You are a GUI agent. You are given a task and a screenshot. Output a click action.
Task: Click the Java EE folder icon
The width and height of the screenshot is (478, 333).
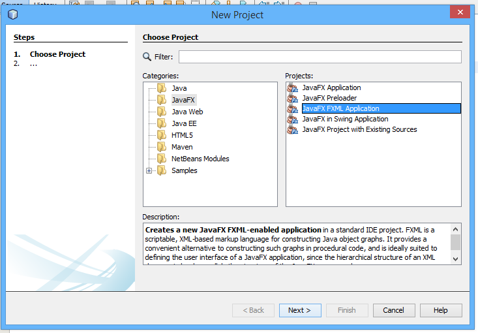click(x=162, y=123)
